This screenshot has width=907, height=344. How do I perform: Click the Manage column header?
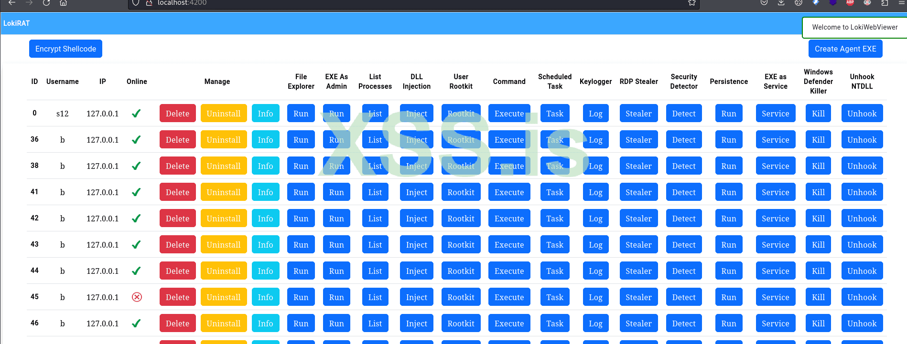click(217, 82)
